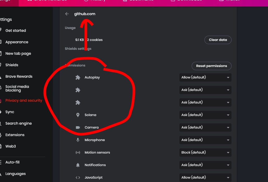Viewport: 268px width, 182px height.
Task: Click the Autoplay permission label
Action: pos(92,77)
